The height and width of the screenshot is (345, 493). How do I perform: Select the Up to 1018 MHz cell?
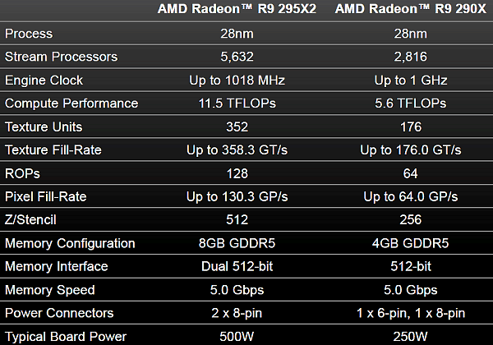[x=247, y=80]
